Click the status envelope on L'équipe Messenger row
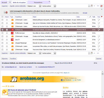The image size is (104, 98). point(7,43)
